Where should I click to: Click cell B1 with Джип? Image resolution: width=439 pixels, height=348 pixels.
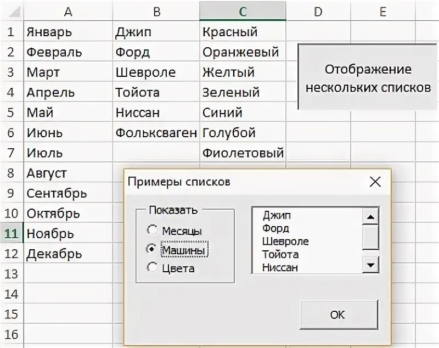click(x=156, y=31)
